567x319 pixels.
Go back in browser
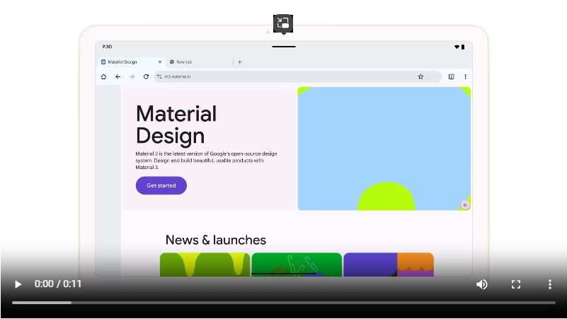(x=118, y=76)
